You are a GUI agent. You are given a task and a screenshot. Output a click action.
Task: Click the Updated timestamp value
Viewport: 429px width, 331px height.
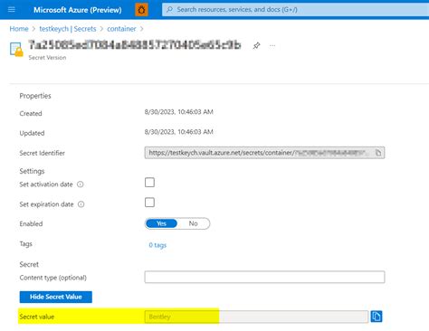click(179, 132)
